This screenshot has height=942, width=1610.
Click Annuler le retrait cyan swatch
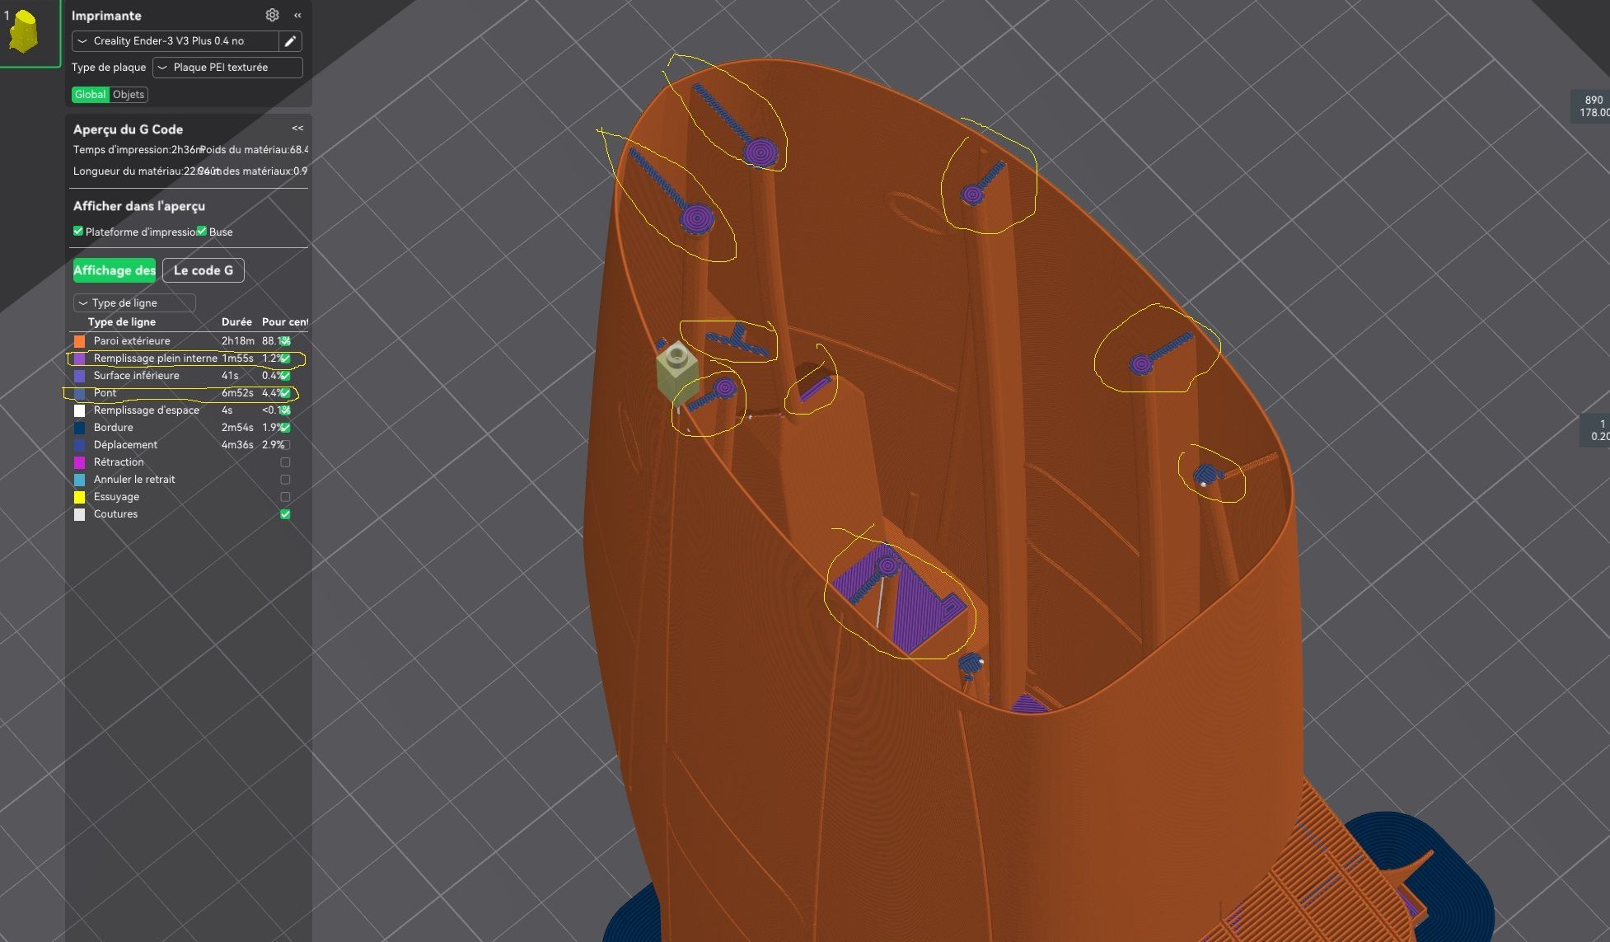tap(80, 480)
